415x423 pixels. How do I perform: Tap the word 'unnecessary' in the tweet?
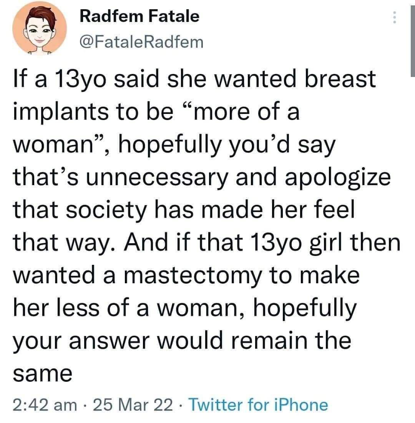click(157, 178)
